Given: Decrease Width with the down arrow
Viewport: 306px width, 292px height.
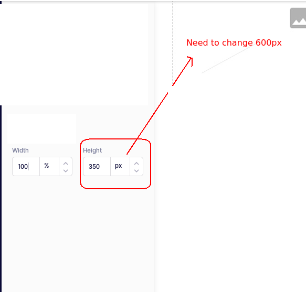Looking at the screenshot, I should (x=66, y=171).
